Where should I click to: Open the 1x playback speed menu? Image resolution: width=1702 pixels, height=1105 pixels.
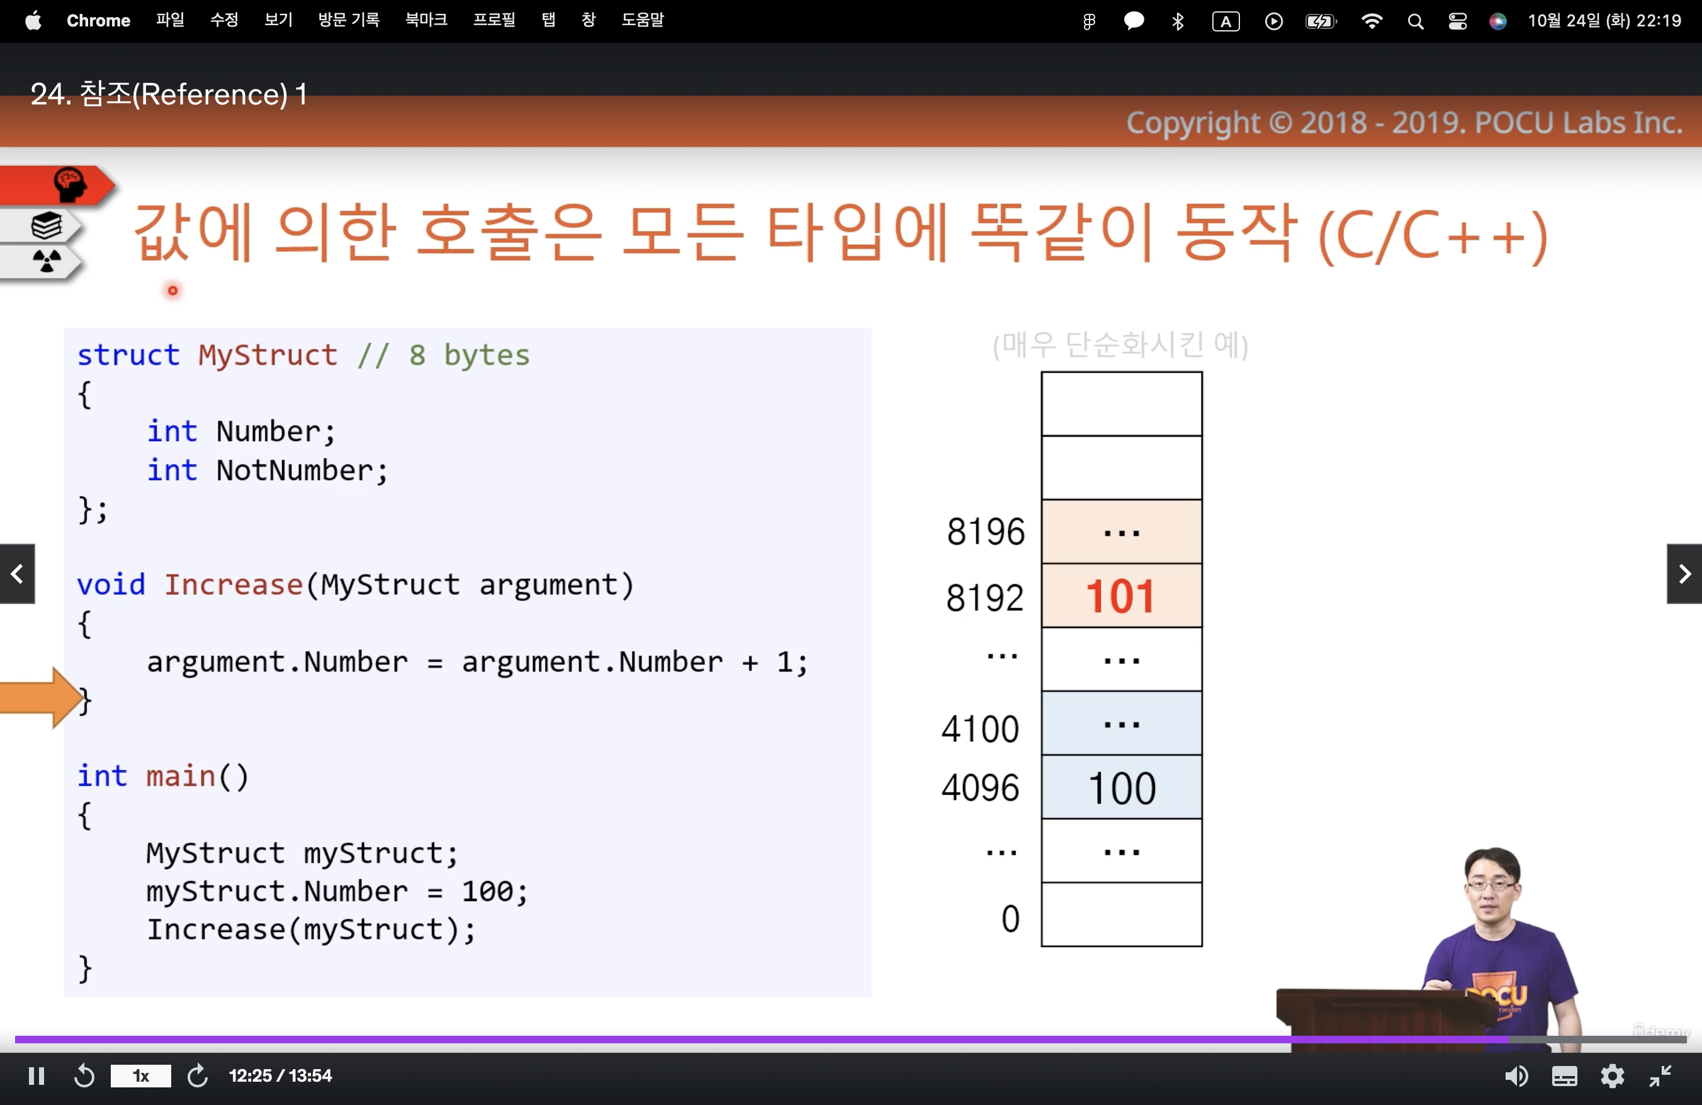[x=141, y=1075]
